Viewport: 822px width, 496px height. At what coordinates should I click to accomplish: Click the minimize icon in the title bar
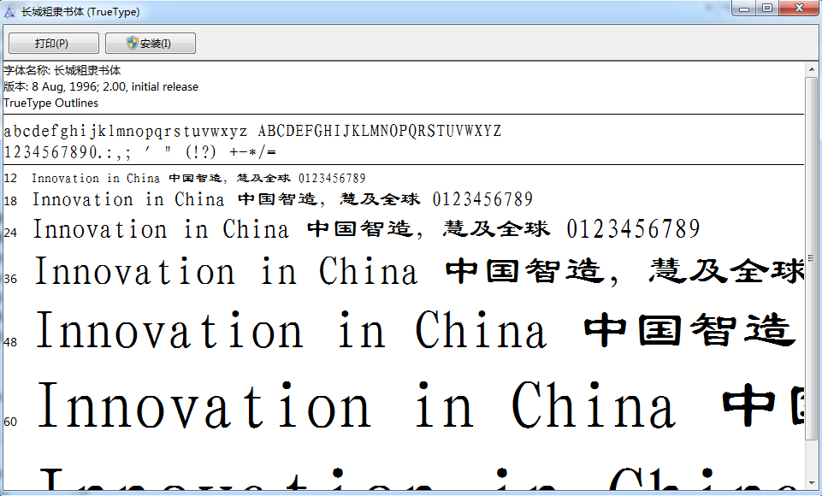pos(742,9)
